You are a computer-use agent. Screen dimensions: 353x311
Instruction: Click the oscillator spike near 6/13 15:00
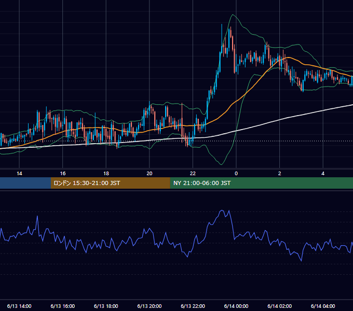pos(37,216)
